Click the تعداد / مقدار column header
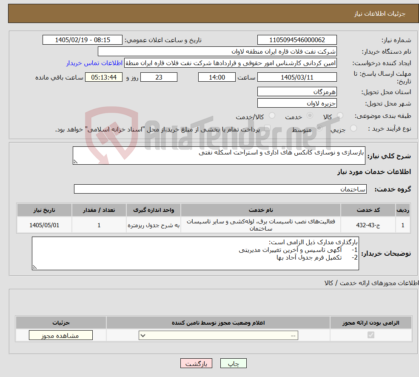Screen dimensions: 419x377 [99, 210]
